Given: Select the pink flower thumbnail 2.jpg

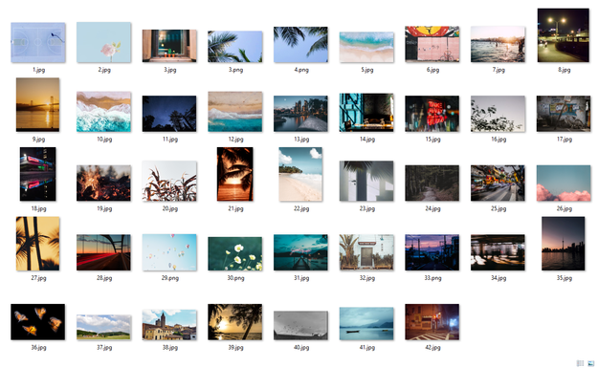Looking at the screenshot, I should click(103, 42).
